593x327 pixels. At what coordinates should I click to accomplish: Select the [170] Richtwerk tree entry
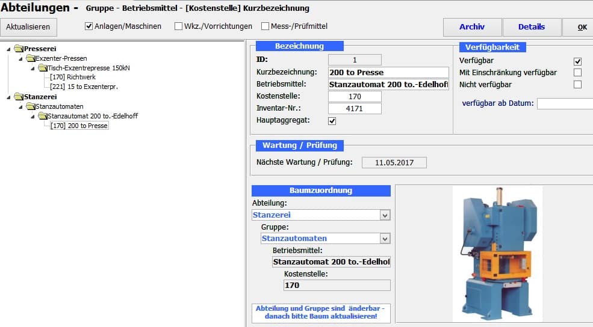[x=73, y=78]
